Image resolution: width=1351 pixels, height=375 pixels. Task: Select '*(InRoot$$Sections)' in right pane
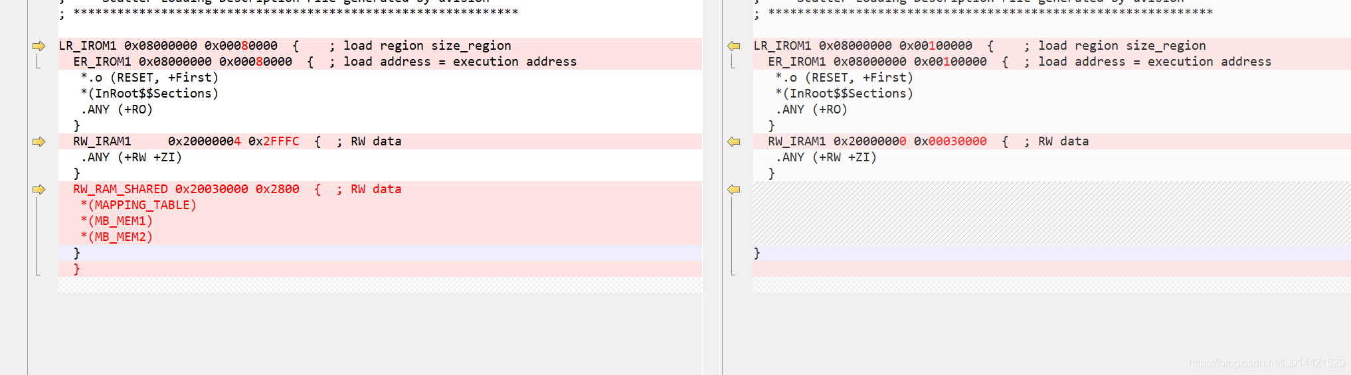click(x=844, y=94)
